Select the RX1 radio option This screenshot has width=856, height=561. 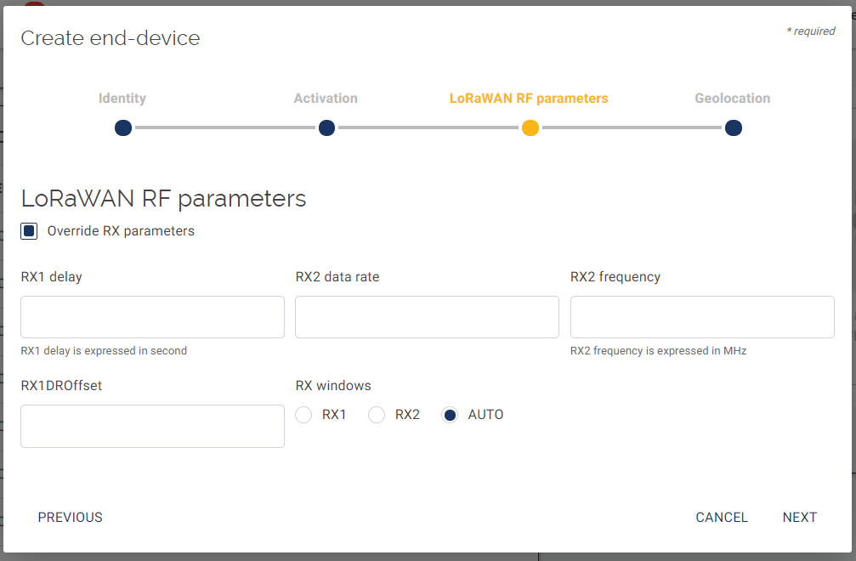[303, 415]
